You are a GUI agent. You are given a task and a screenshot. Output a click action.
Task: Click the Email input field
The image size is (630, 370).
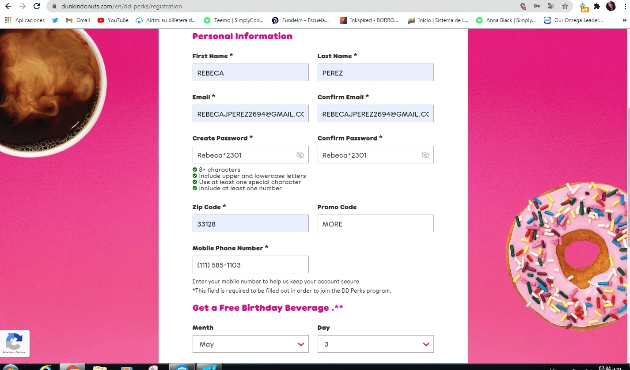tap(250, 113)
